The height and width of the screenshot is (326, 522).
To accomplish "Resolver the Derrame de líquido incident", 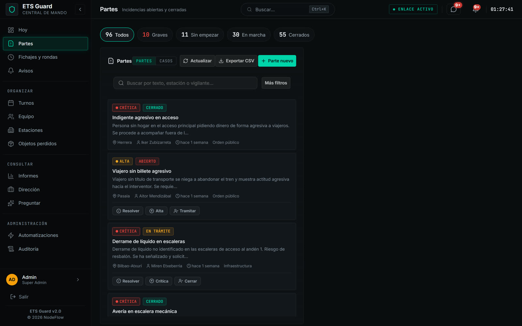I will (x=128, y=281).
